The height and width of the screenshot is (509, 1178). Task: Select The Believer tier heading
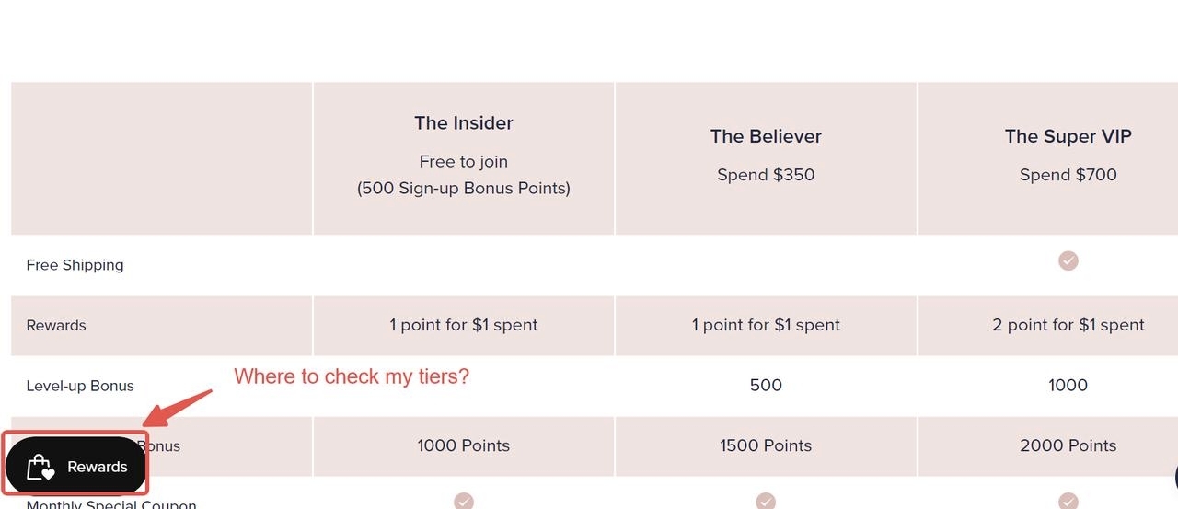pos(766,136)
